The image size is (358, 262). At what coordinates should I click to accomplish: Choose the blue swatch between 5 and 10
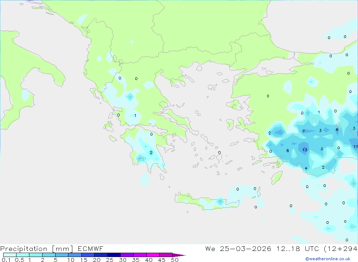point(62,255)
